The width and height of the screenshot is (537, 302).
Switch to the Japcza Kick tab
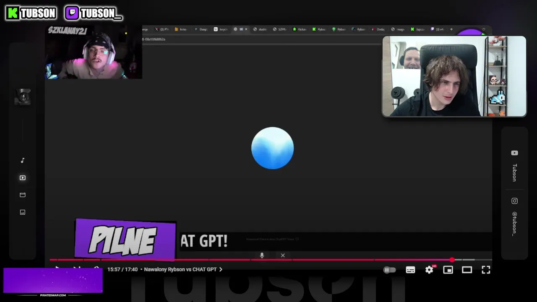click(418, 29)
